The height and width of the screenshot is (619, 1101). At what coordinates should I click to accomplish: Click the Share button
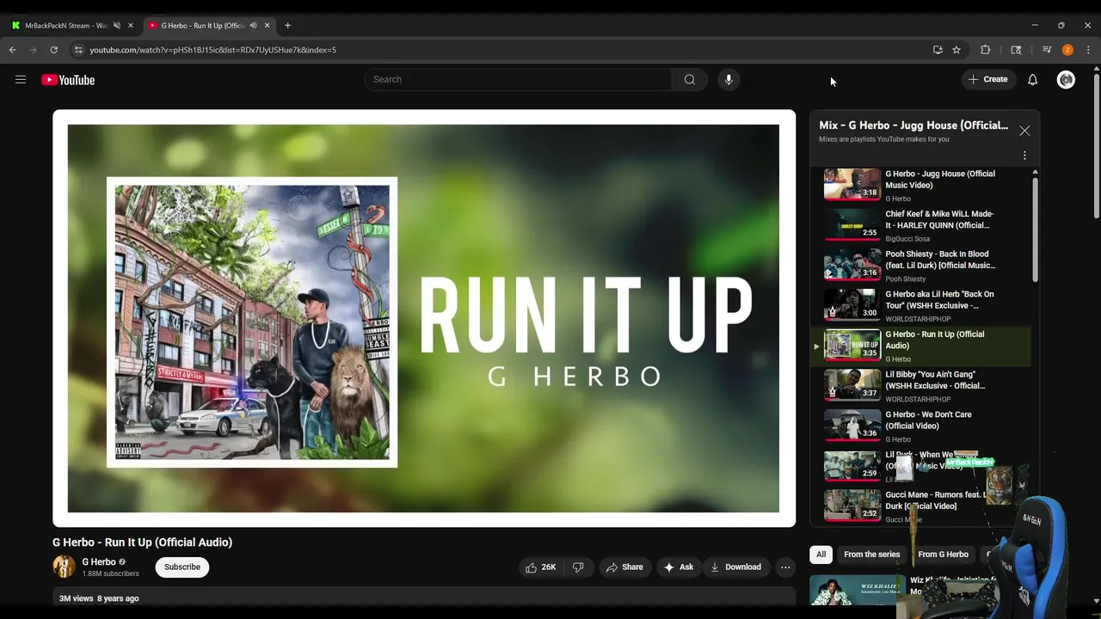coord(624,567)
